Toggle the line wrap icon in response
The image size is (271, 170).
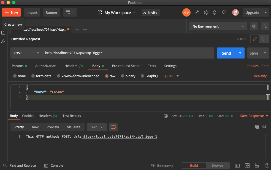pos(113,127)
